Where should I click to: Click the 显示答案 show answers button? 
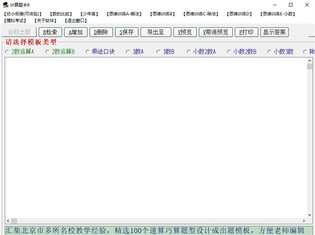pos(274,32)
